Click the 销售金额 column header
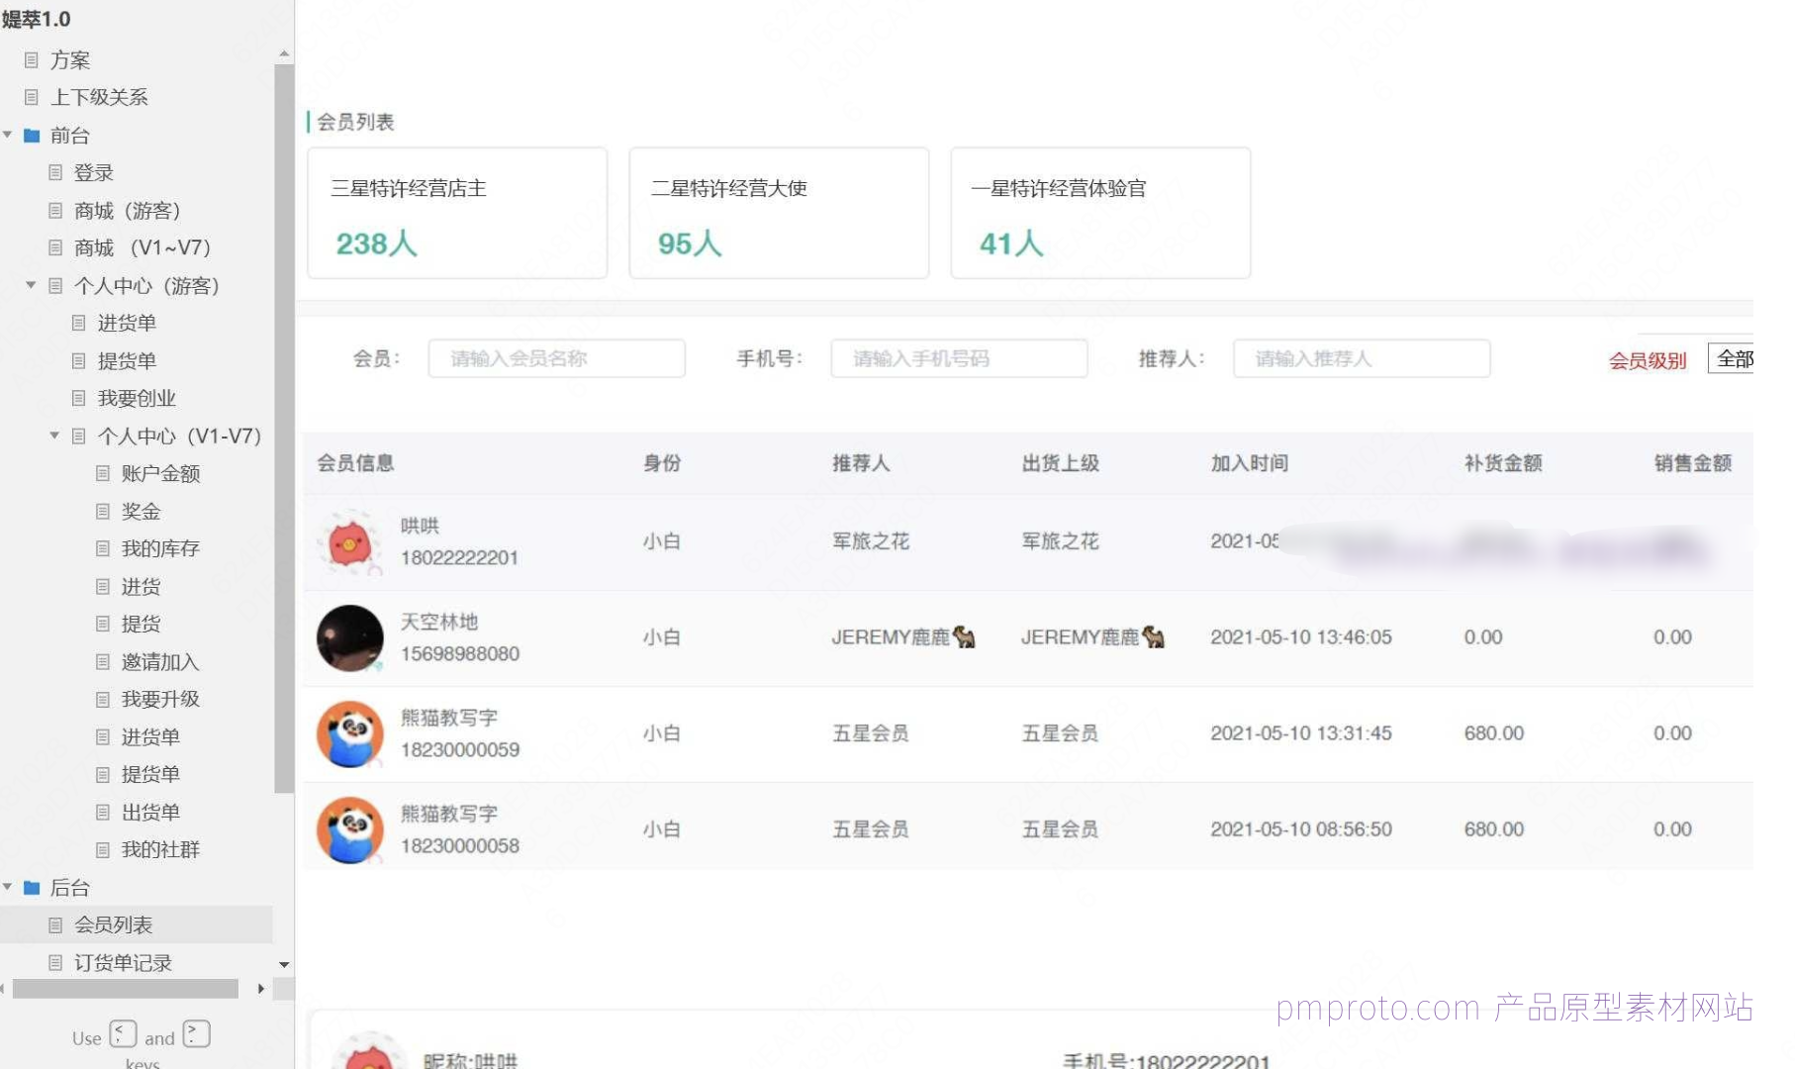The height and width of the screenshot is (1069, 1795). point(1693,462)
